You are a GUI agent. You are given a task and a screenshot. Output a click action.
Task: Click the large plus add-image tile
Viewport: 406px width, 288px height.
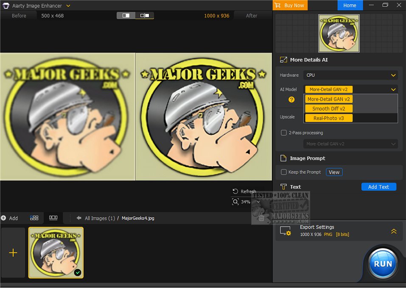(x=13, y=252)
